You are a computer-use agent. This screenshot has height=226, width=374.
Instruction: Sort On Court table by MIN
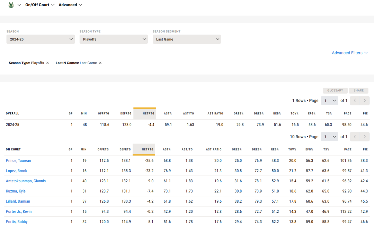coord(83,149)
